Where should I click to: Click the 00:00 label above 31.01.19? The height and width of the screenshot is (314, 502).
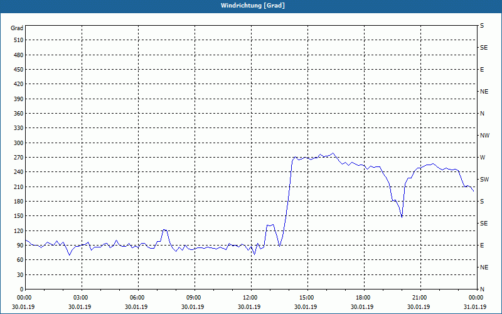[x=477, y=298]
